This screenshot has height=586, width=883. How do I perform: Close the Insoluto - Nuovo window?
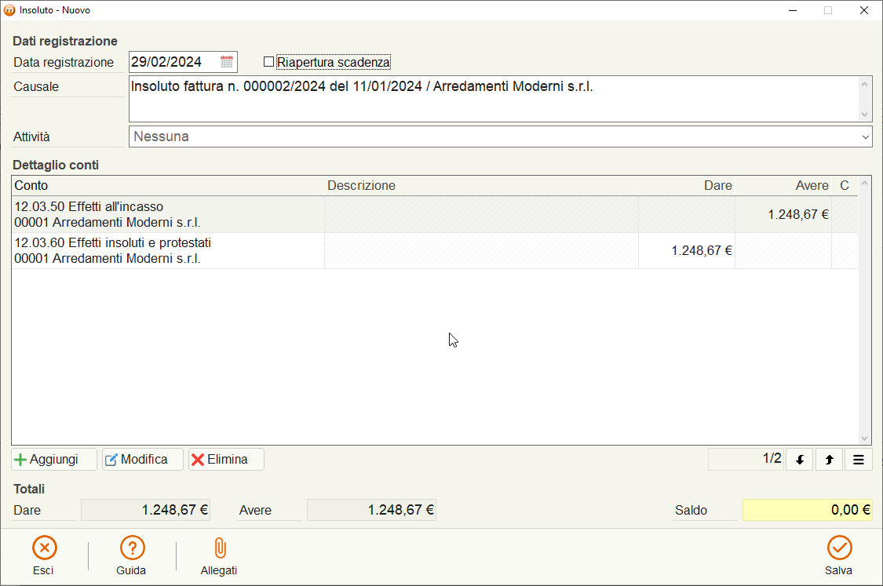point(864,10)
